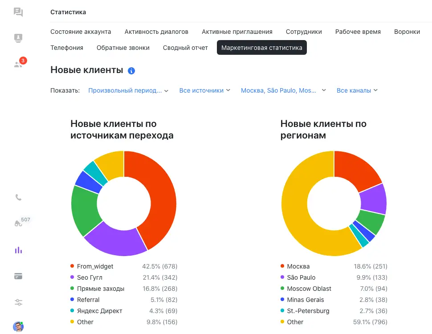Open the Сотрудники tab
This screenshot has height=334, width=432.
click(x=304, y=32)
